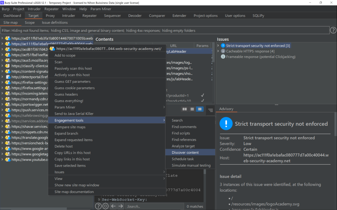Select Copy URLs in this host

(107, 153)
